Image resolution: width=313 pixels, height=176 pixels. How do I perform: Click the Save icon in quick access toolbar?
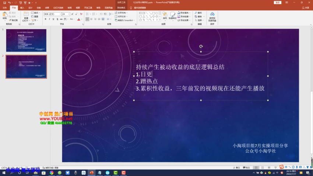click(x=4, y=3)
